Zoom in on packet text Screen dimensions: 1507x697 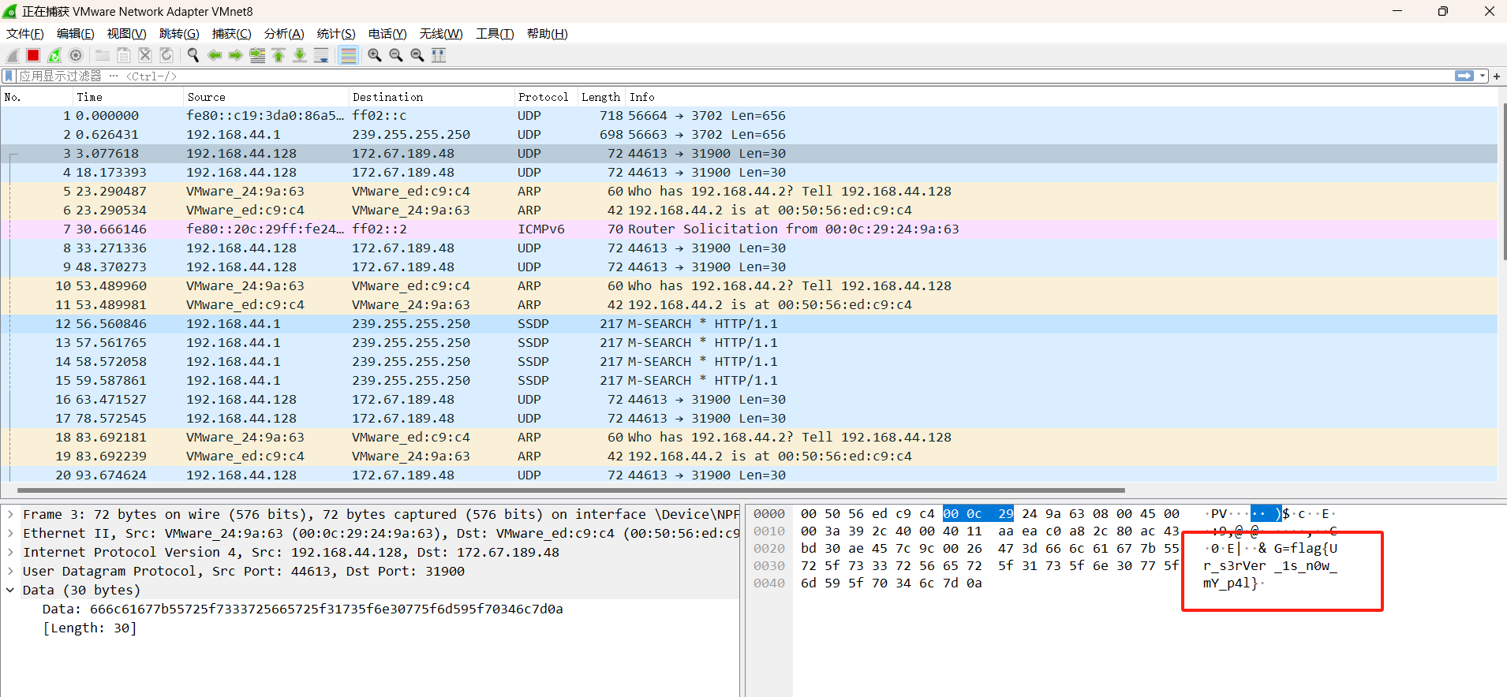375,55
